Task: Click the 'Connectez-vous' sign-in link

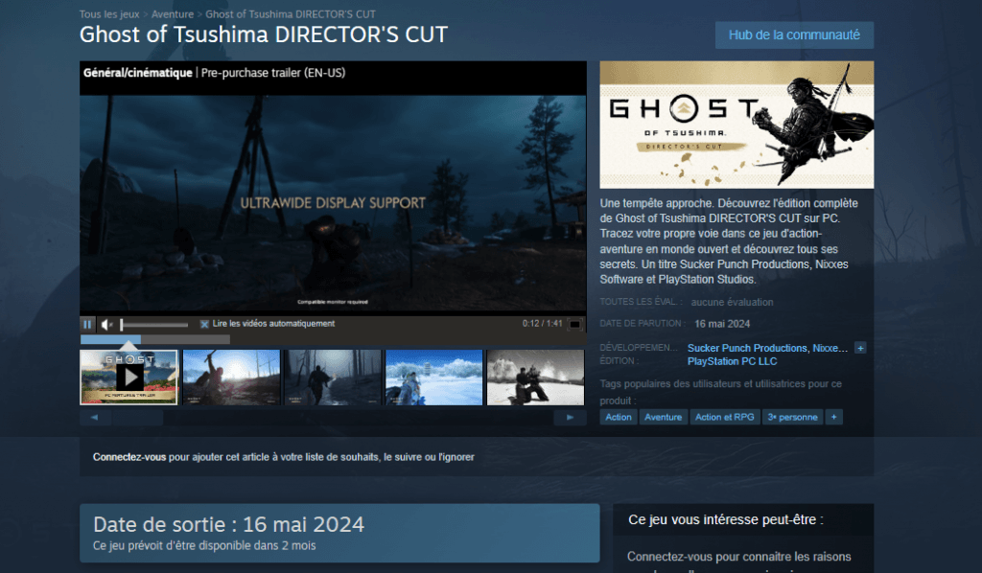Action: (129, 457)
